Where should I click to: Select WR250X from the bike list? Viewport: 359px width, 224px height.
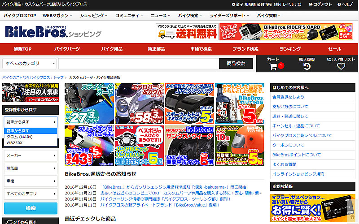click(x=31, y=142)
